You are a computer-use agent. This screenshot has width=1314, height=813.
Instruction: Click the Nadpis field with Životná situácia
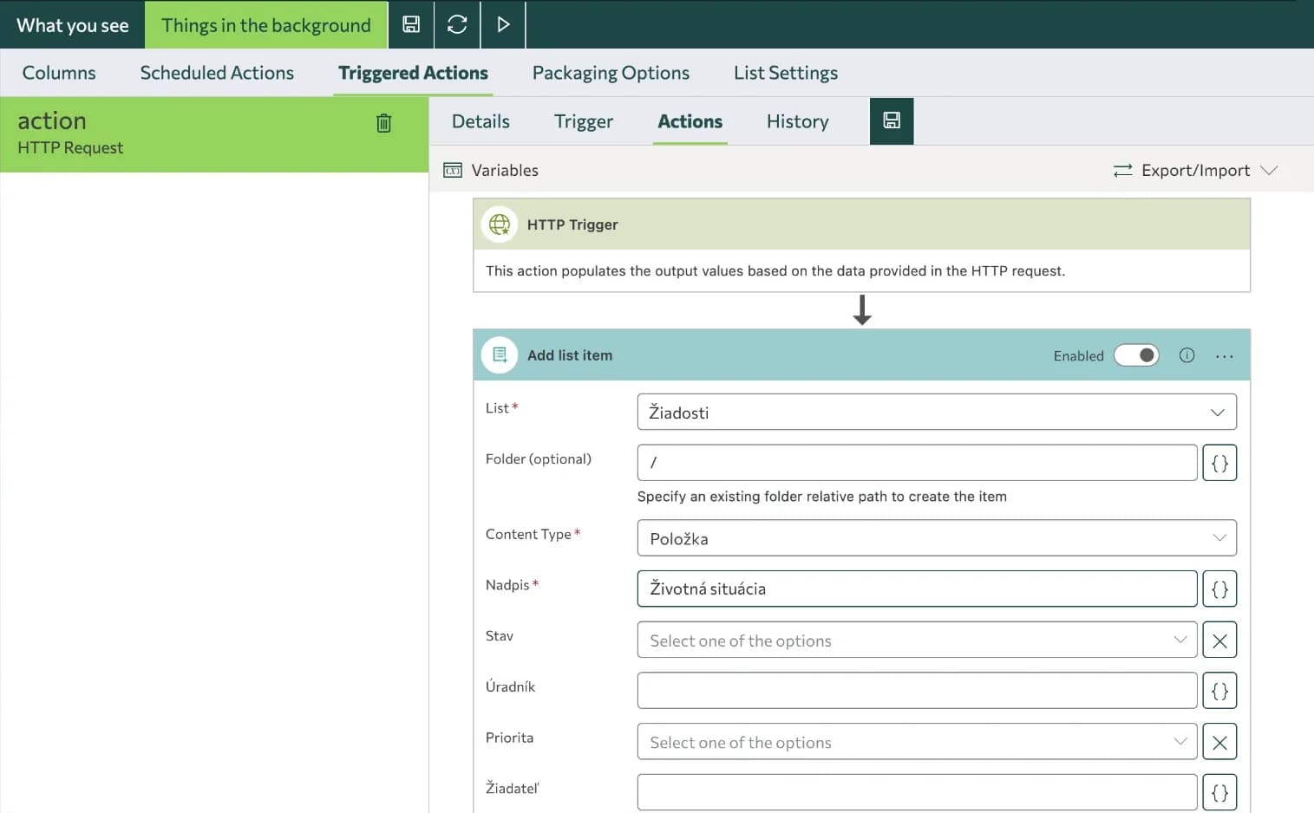917,589
